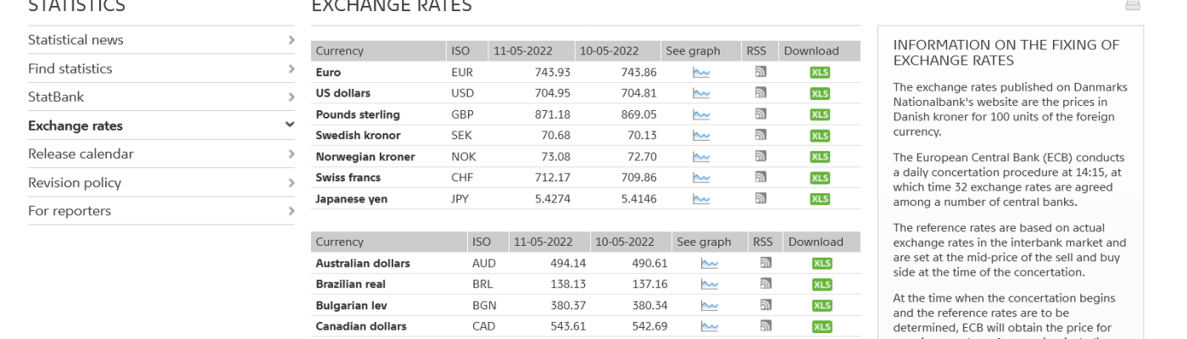Click the Euro currency name row
This screenshot has height=339, width=1187.
coord(328,73)
